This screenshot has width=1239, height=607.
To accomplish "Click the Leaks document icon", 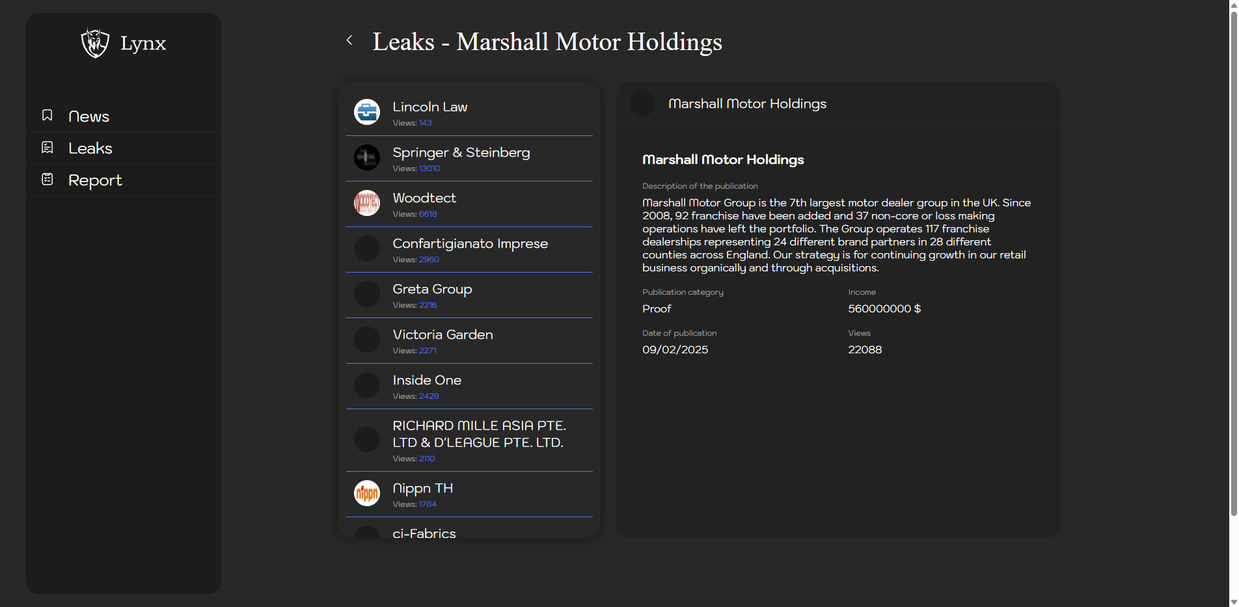I will (x=48, y=148).
